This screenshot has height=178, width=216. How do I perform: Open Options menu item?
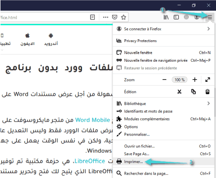163,127
